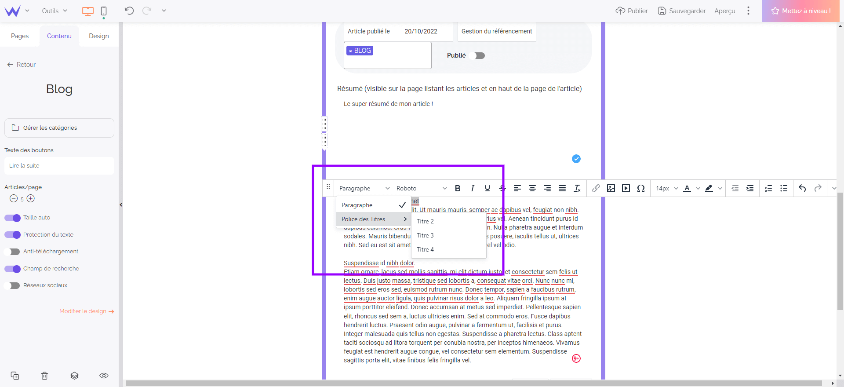Open layers stack icon

(x=74, y=376)
